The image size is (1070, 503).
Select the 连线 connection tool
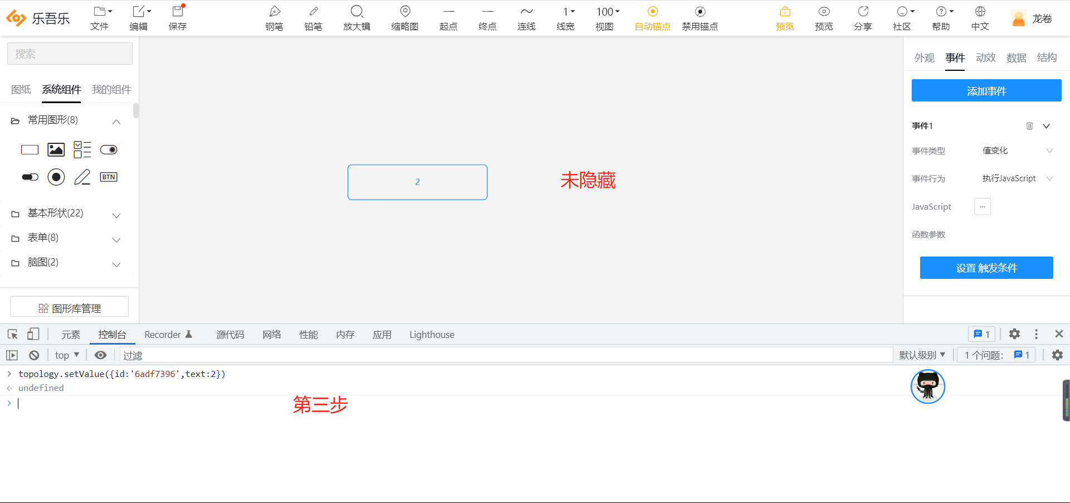tap(526, 17)
